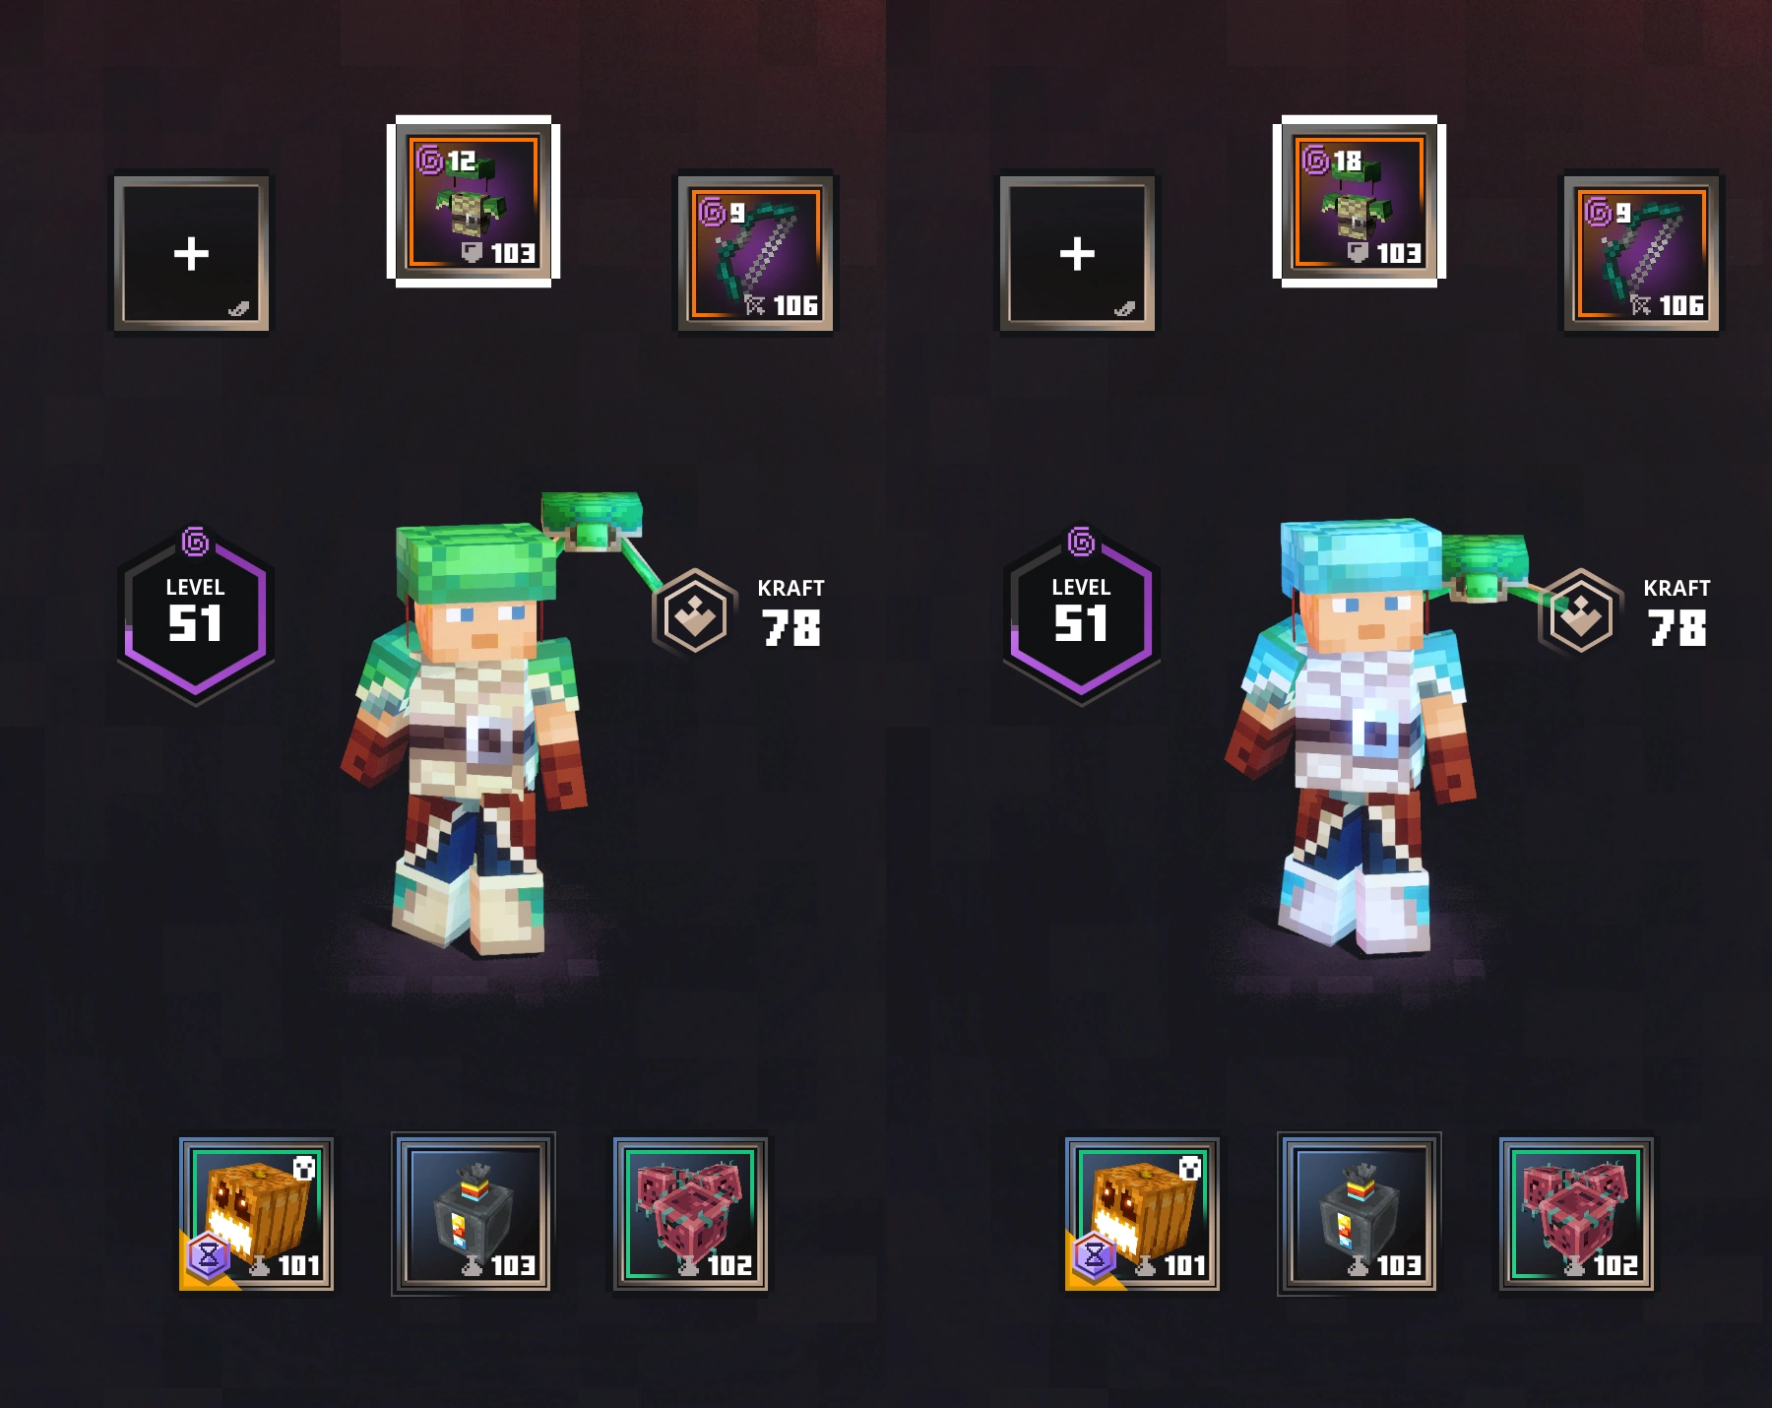
Task: Select the right screen bow with power 106
Action: [1642, 254]
